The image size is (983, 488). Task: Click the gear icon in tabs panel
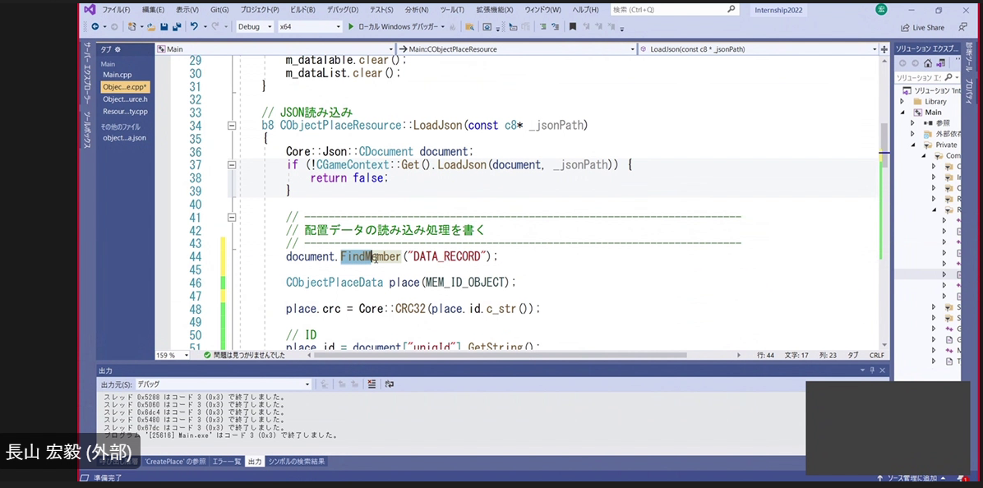tap(118, 49)
